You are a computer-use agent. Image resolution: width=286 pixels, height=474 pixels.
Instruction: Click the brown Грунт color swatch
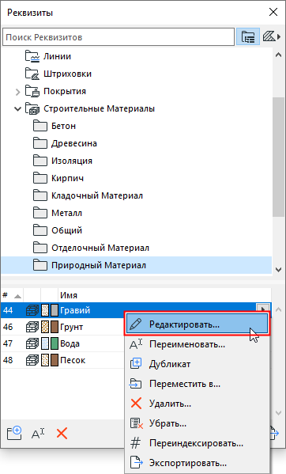click(55, 327)
